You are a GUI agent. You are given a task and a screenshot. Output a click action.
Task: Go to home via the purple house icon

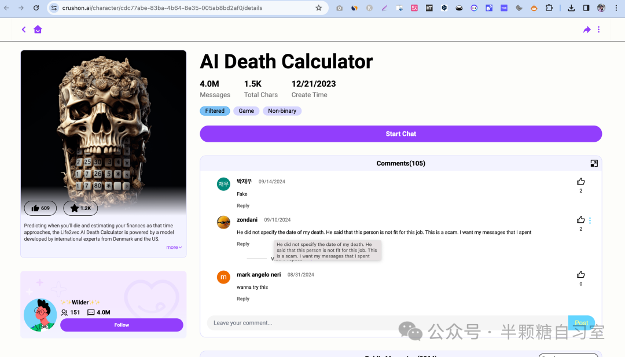click(x=38, y=30)
